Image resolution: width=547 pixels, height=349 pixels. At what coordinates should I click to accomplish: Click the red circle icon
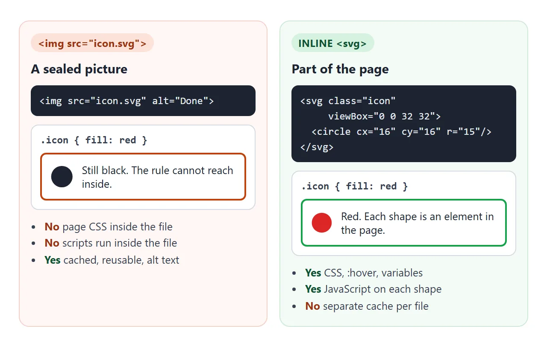point(322,223)
